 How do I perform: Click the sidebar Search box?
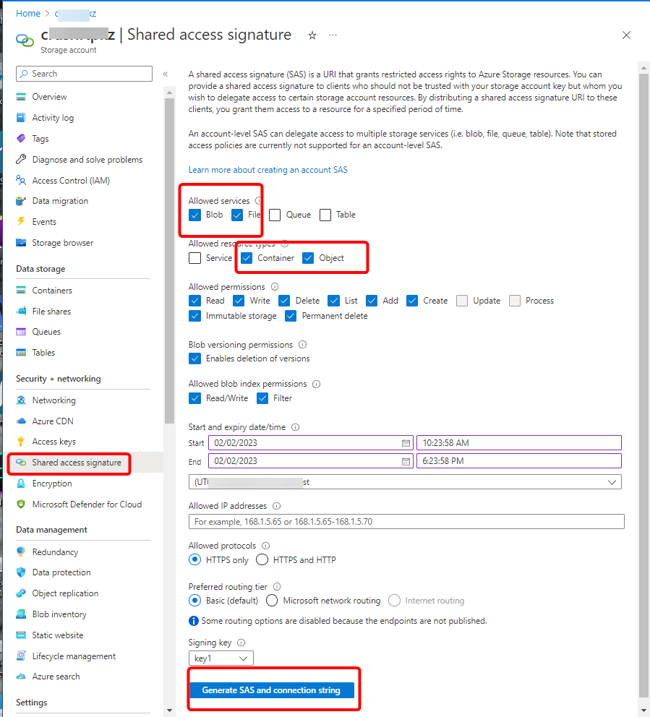click(84, 74)
